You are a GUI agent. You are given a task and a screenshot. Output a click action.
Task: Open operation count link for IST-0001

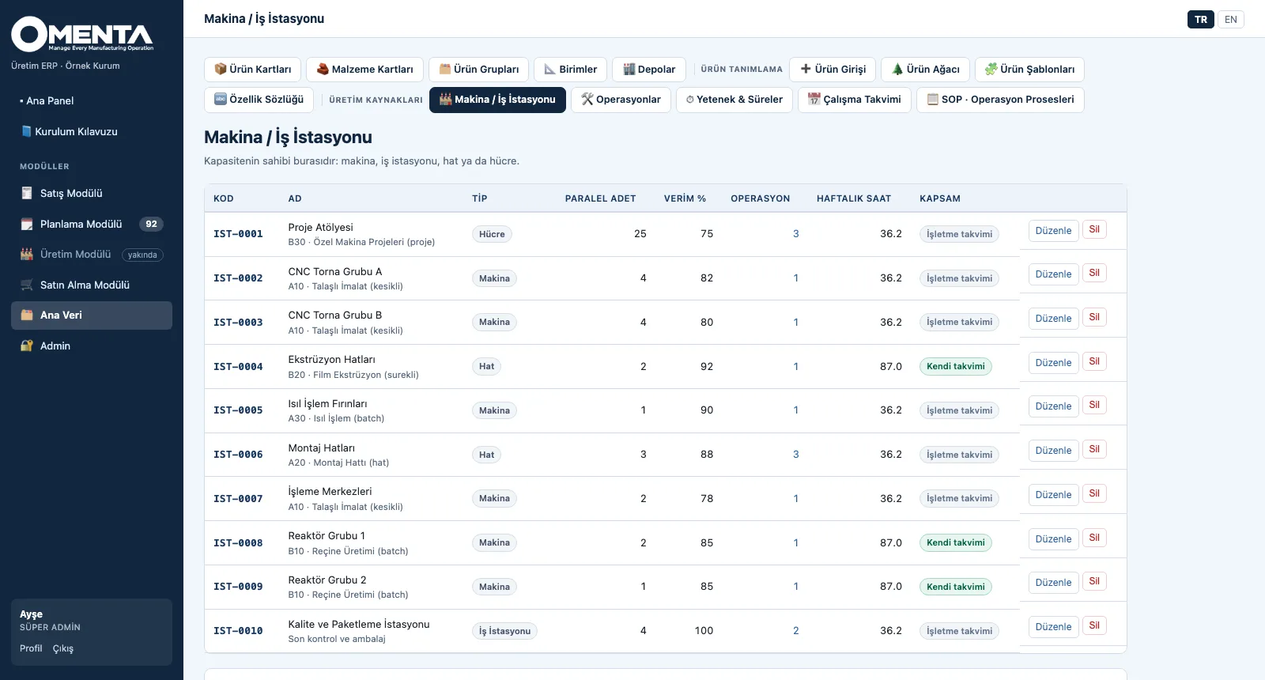click(x=795, y=234)
